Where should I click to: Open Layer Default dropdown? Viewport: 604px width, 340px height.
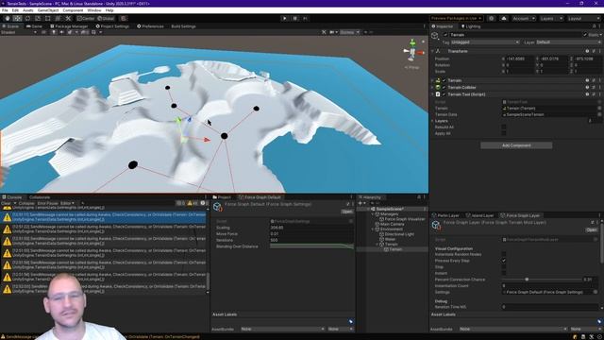568,42
